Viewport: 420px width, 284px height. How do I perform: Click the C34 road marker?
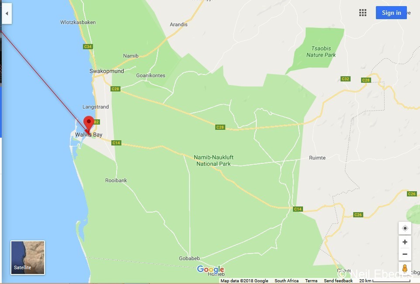pos(88,47)
